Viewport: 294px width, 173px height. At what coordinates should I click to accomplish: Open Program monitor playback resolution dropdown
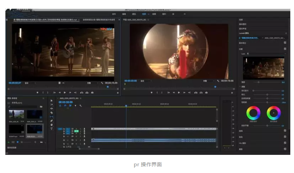pos(209,81)
